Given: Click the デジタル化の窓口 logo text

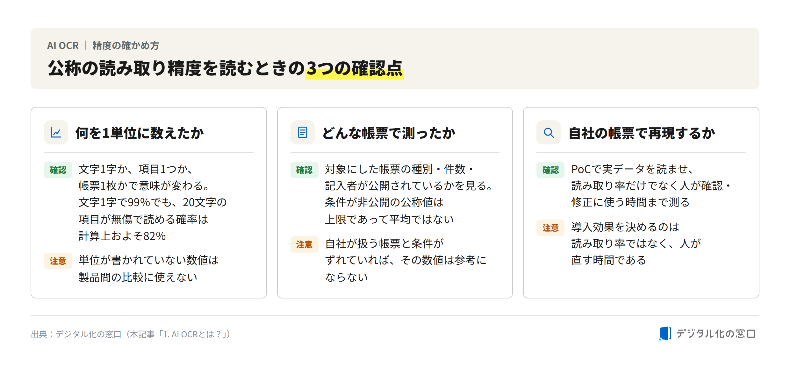Looking at the screenshot, I should (716, 333).
